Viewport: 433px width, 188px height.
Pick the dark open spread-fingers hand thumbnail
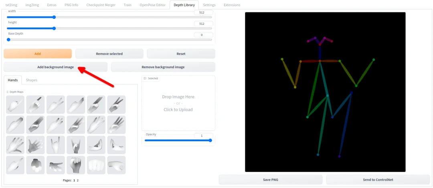click(36, 144)
